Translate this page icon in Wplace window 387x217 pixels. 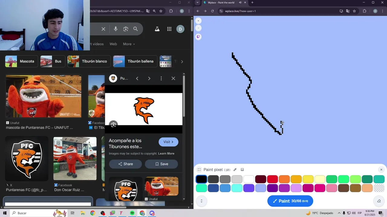(x=348, y=11)
